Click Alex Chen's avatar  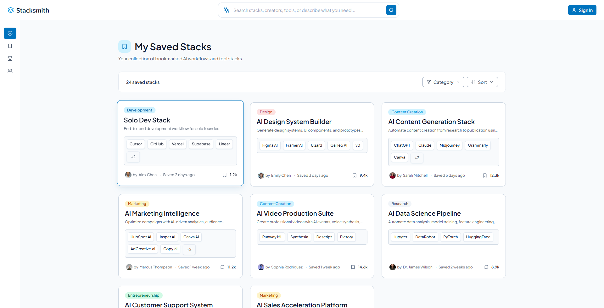point(128,175)
